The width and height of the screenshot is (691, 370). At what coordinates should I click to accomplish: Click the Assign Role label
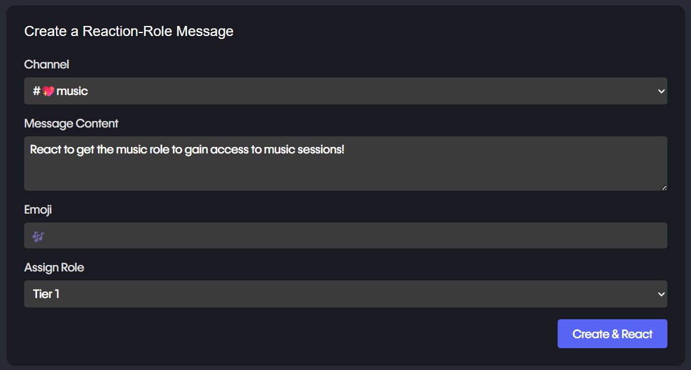54,267
